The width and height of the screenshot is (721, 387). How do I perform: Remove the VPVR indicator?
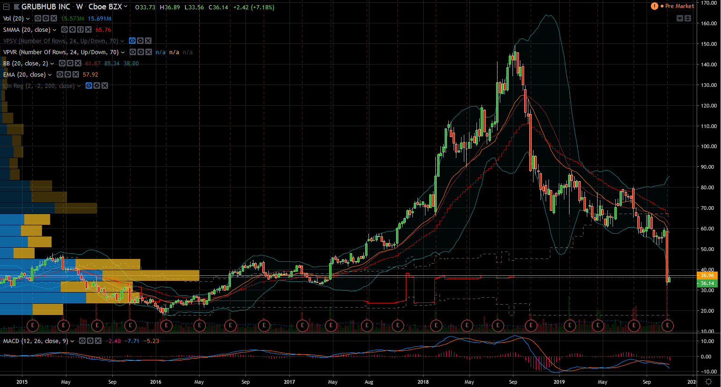(149, 52)
